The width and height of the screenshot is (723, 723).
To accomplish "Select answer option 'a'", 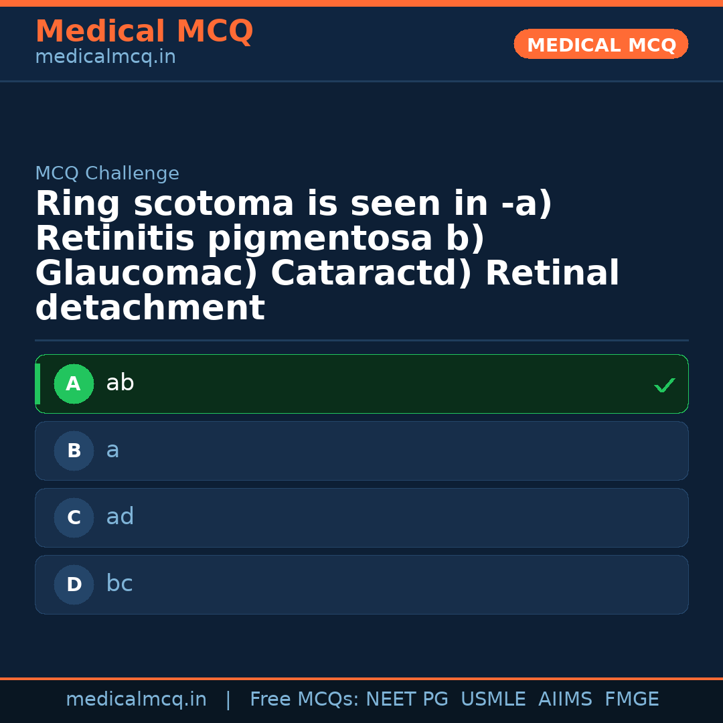I will (361, 451).
